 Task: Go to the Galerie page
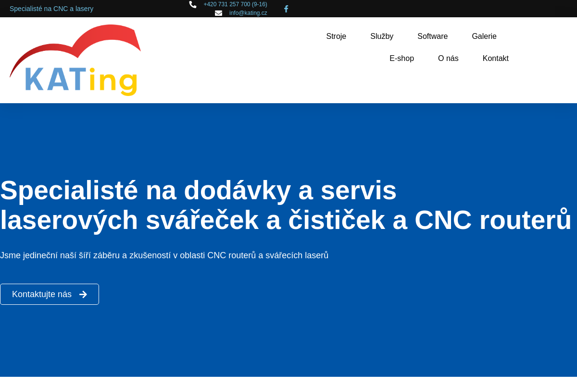(484, 36)
